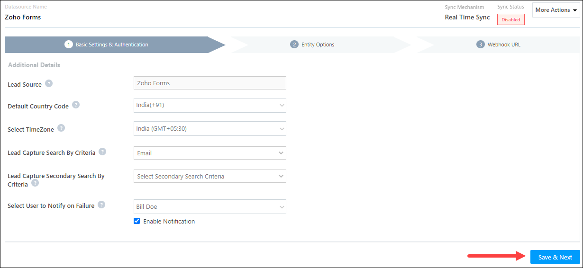Open the Lead Capture Search By Criteria dropdown
This screenshot has height=268, width=583.
click(210, 153)
